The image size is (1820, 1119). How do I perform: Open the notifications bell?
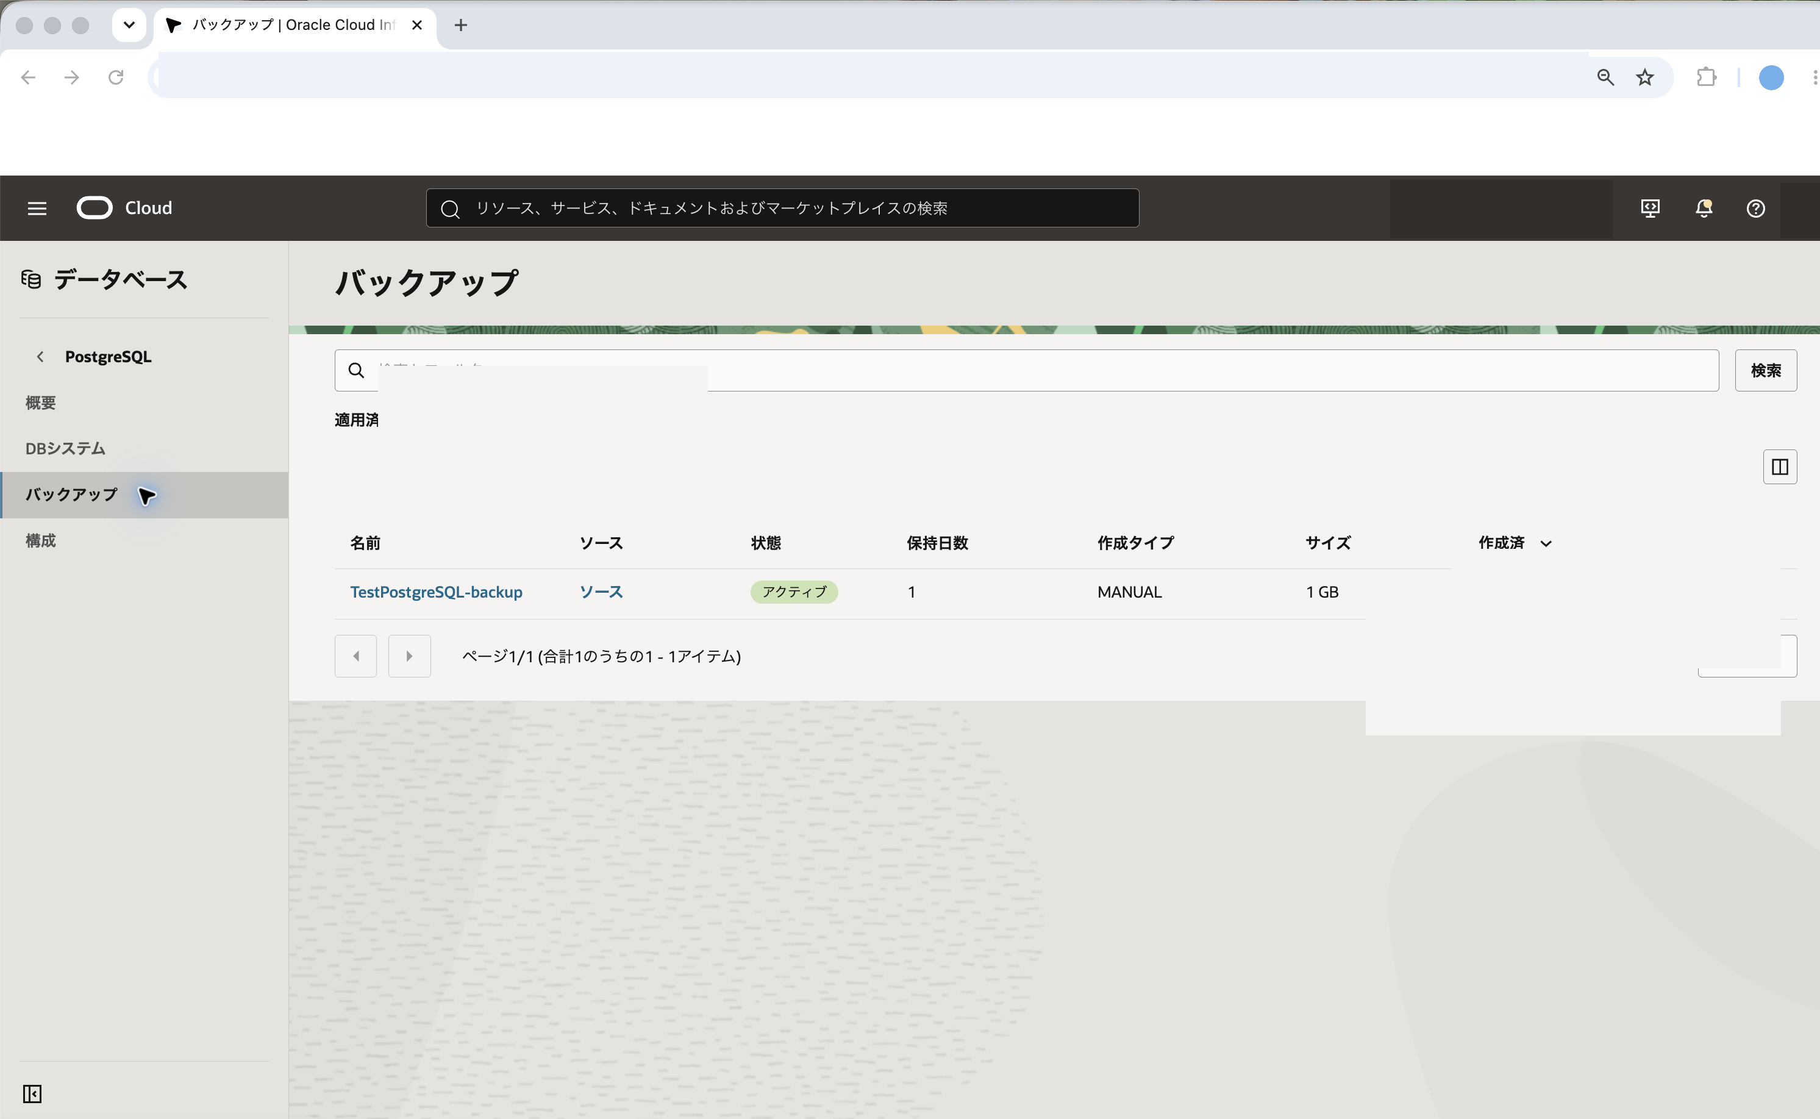click(x=1704, y=209)
